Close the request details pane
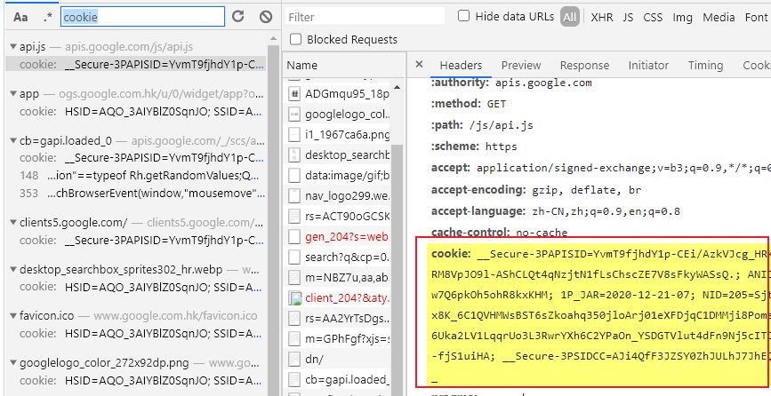Screen dimensions: 771x396 pyautogui.click(x=419, y=64)
